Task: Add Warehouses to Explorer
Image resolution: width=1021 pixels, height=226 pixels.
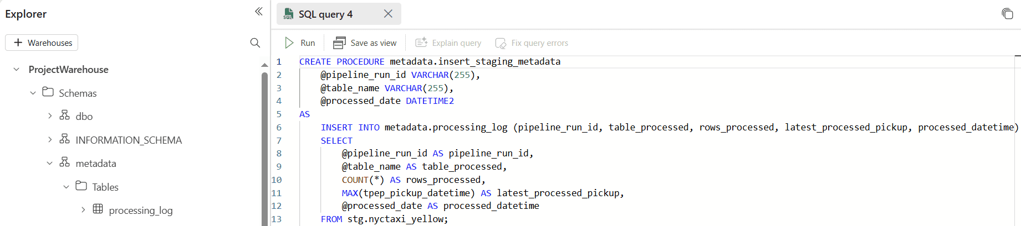Action: pos(42,43)
